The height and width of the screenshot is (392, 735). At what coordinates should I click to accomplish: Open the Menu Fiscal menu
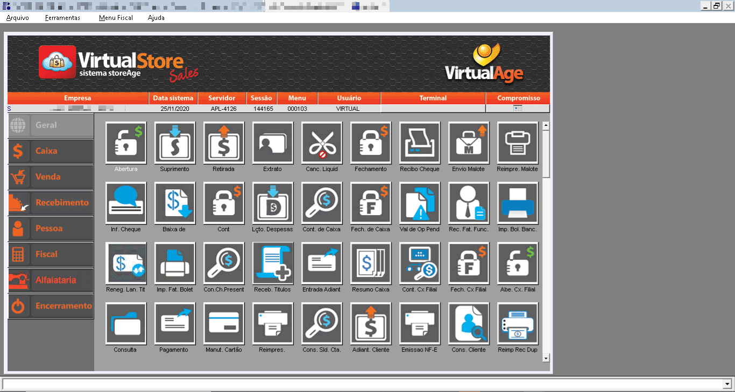[x=116, y=18]
